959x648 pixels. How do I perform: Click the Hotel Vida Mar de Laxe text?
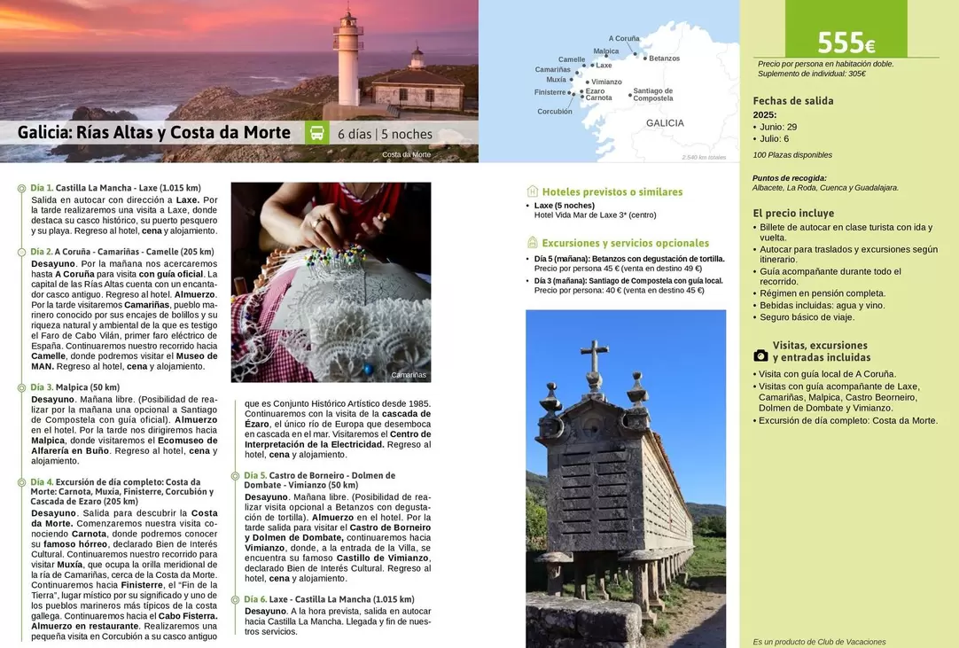tap(595, 215)
